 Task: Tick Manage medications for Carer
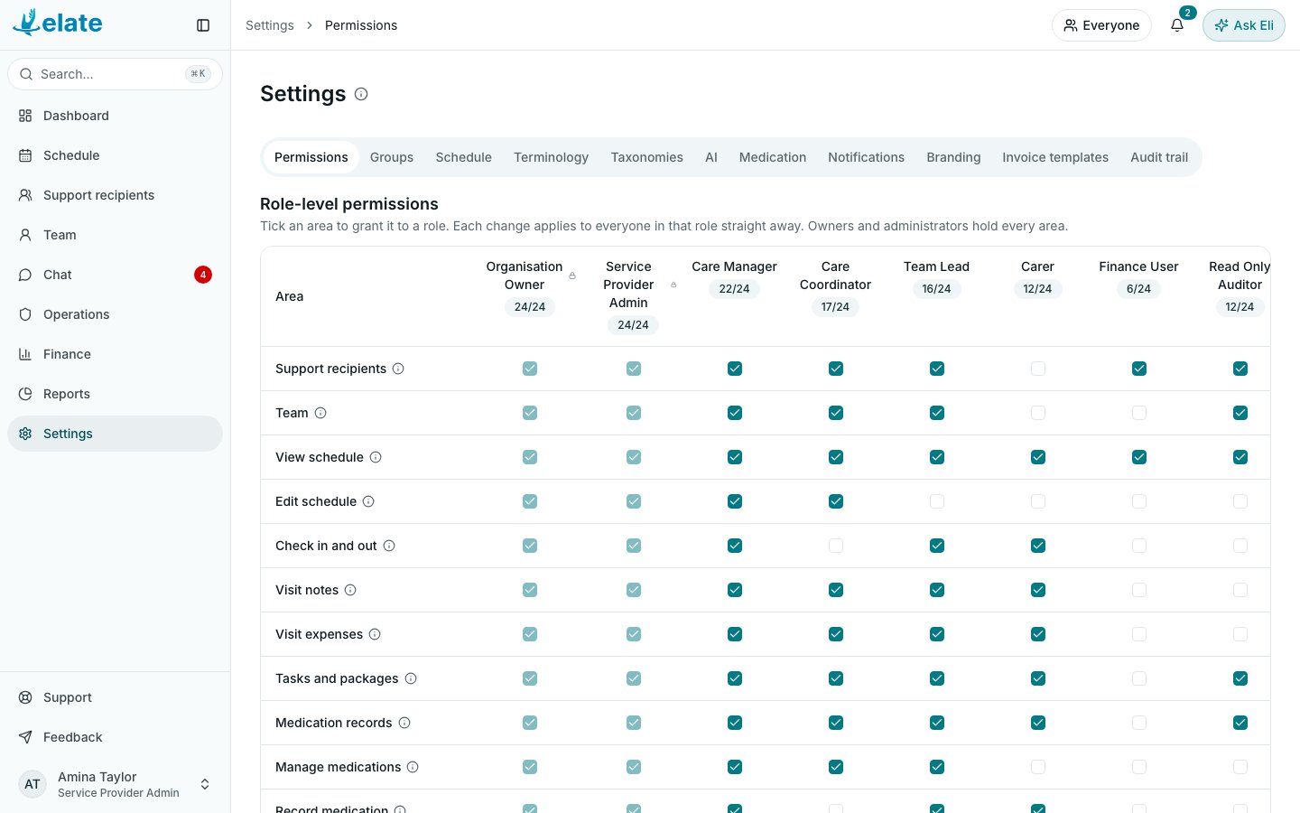pos(1038,767)
